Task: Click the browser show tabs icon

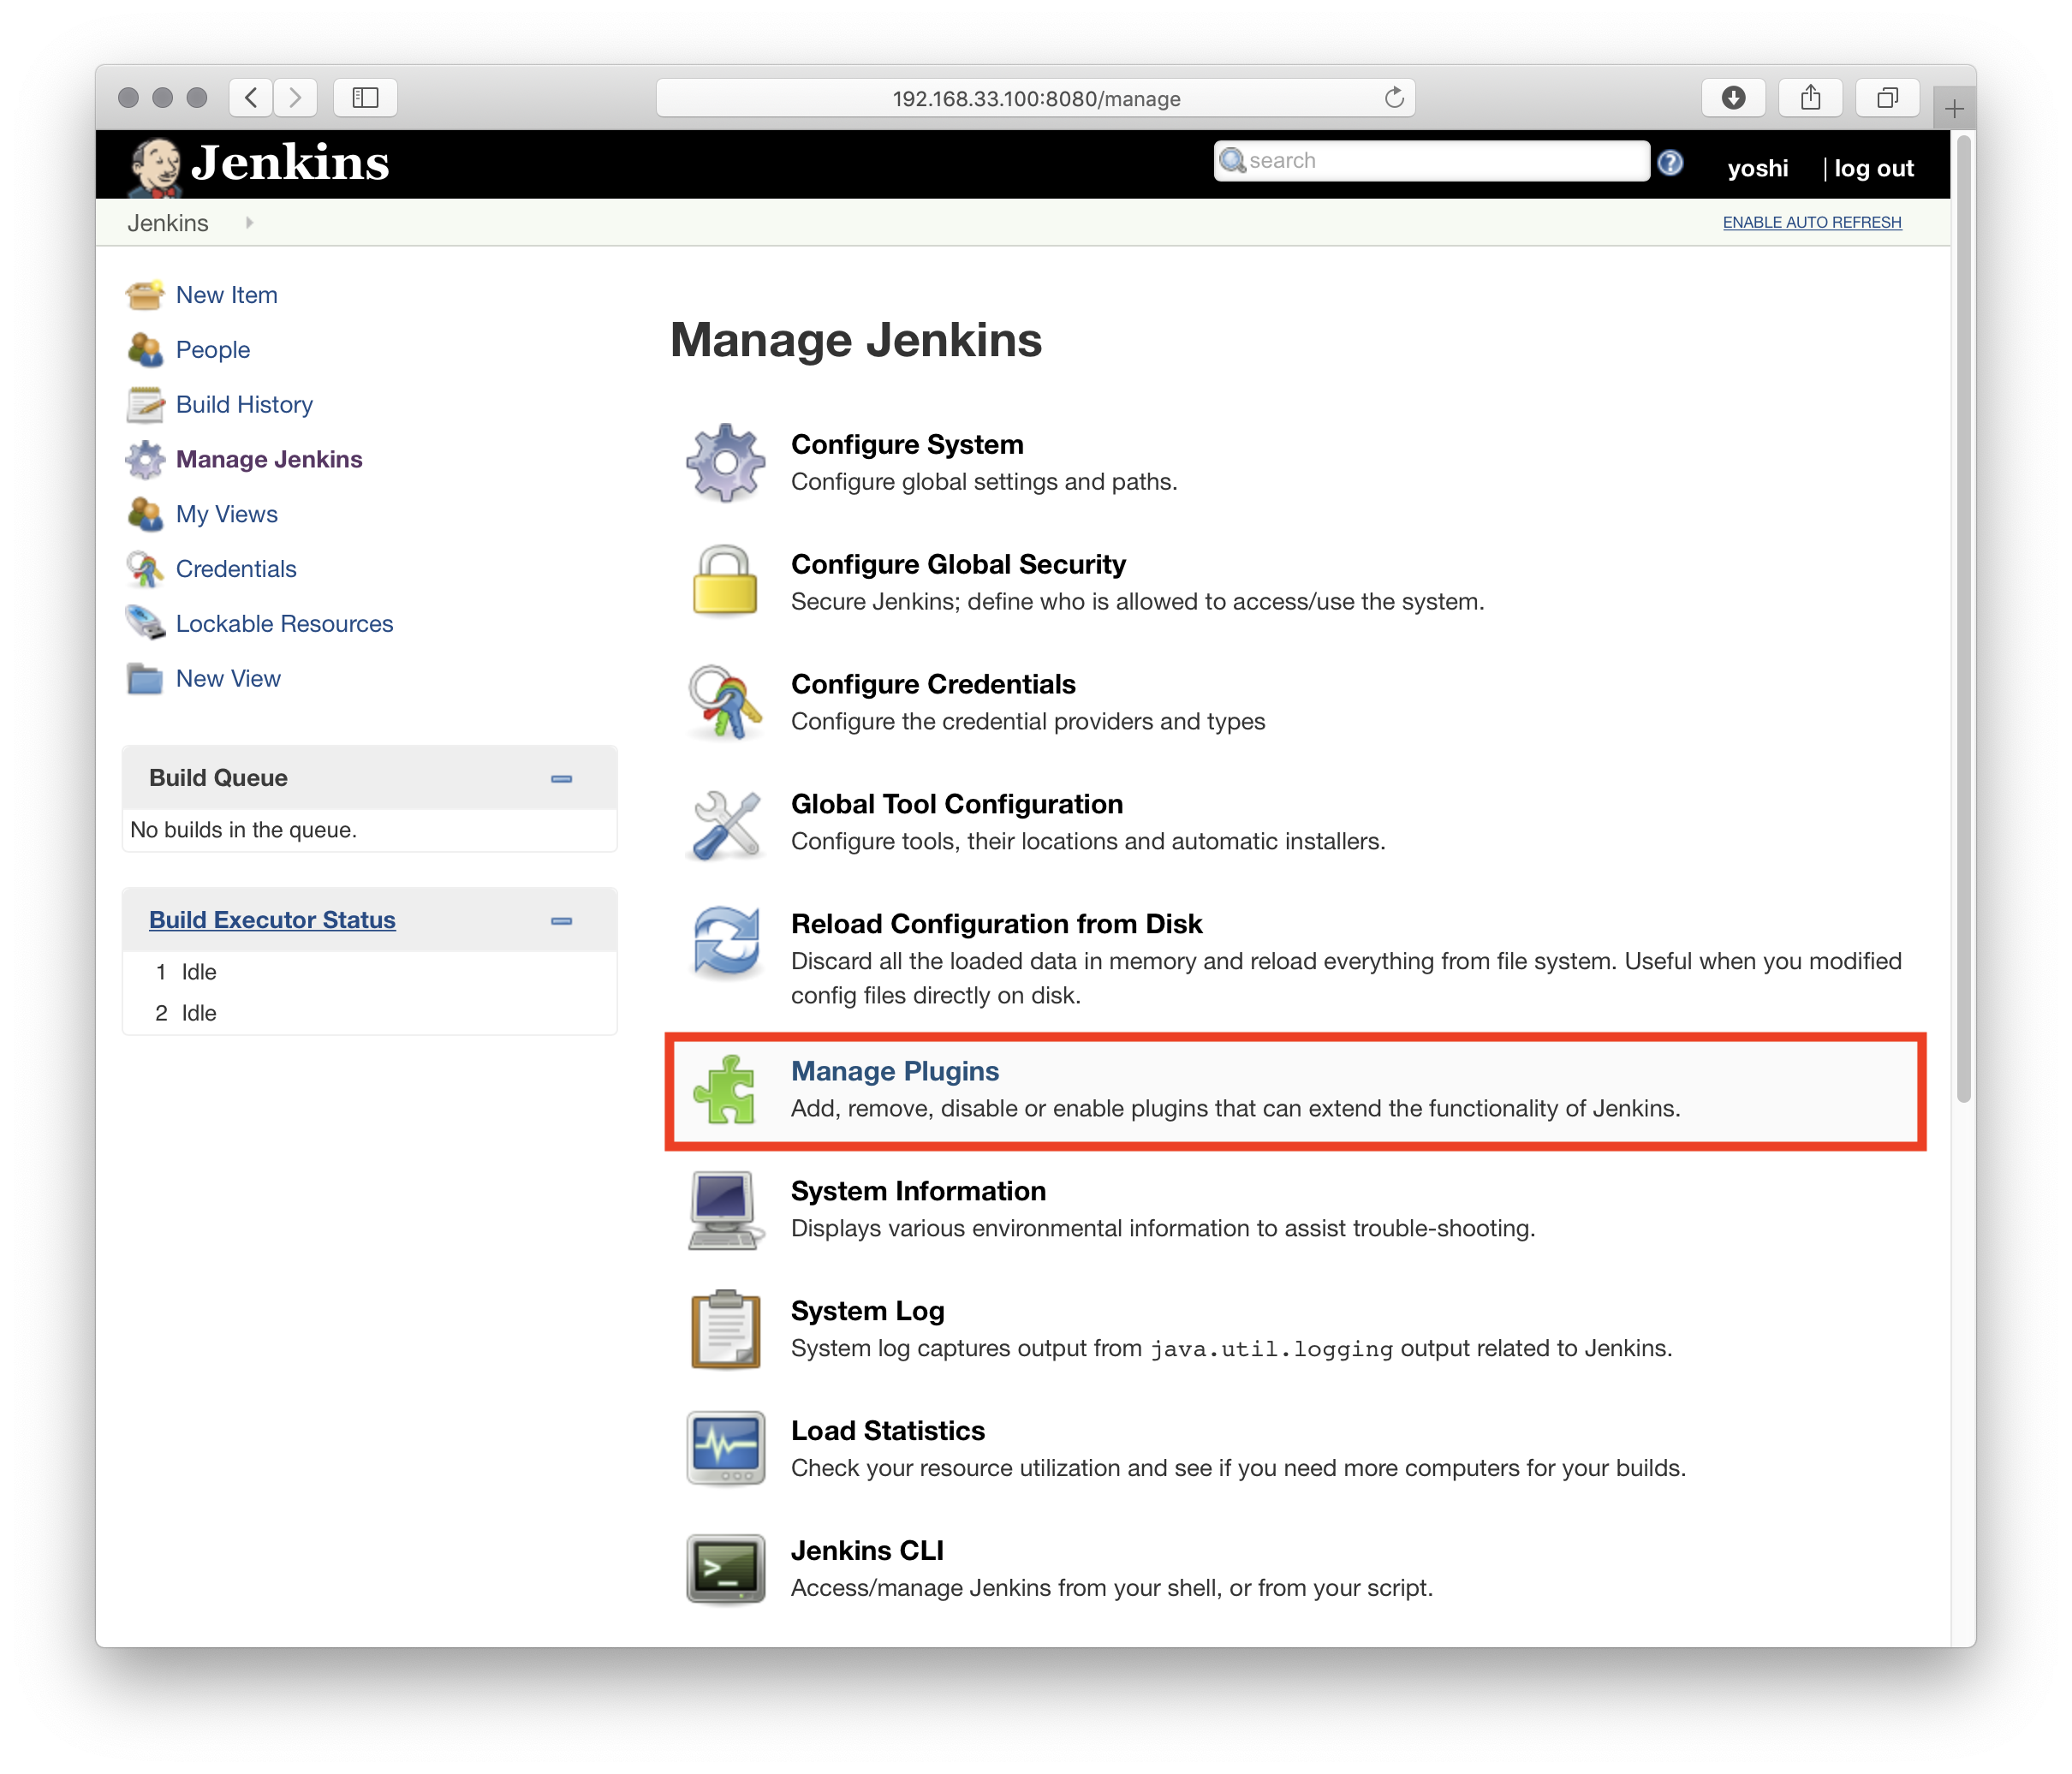Action: click(x=1888, y=98)
